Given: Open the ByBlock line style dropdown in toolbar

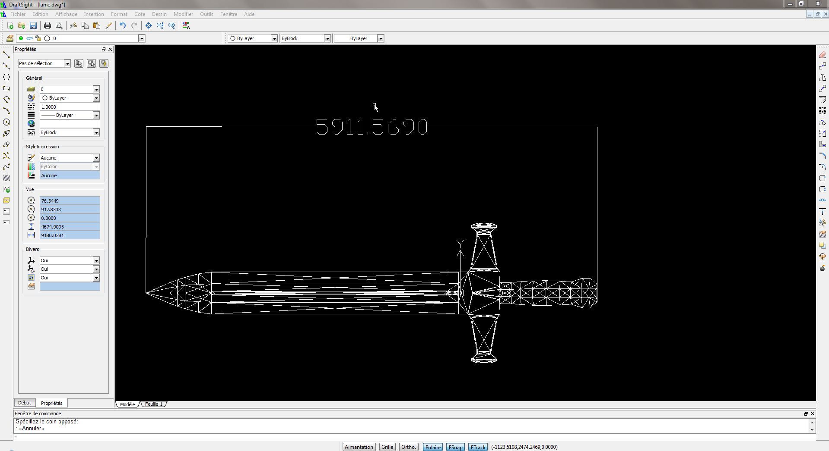Looking at the screenshot, I should (327, 38).
